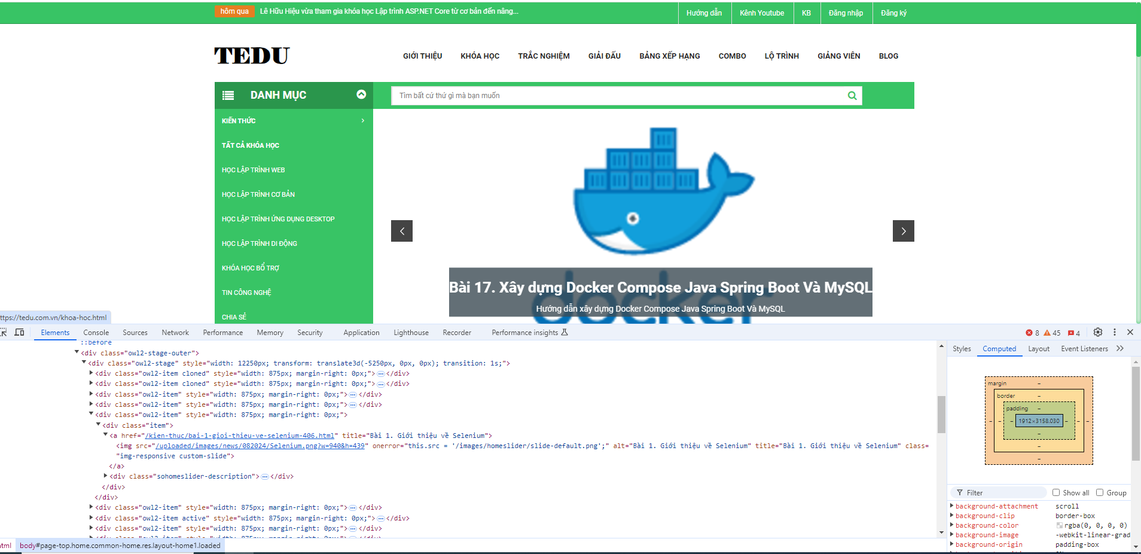The image size is (1141, 554).
Task: Open the Styles tab in sidebar
Action: (x=962, y=349)
